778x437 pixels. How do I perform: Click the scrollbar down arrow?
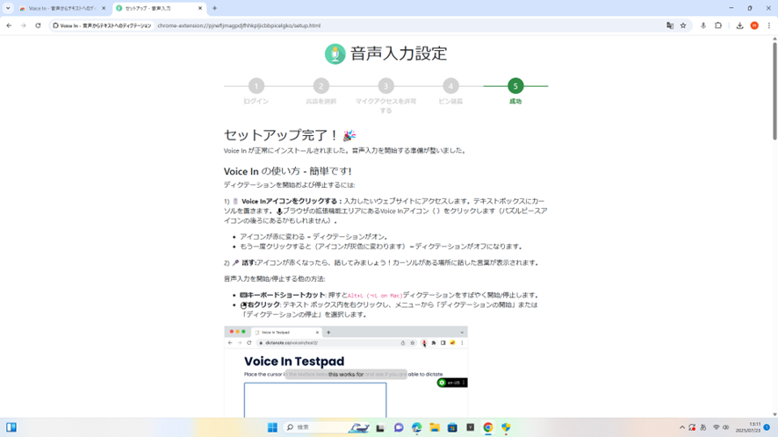click(x=774, y=414)
